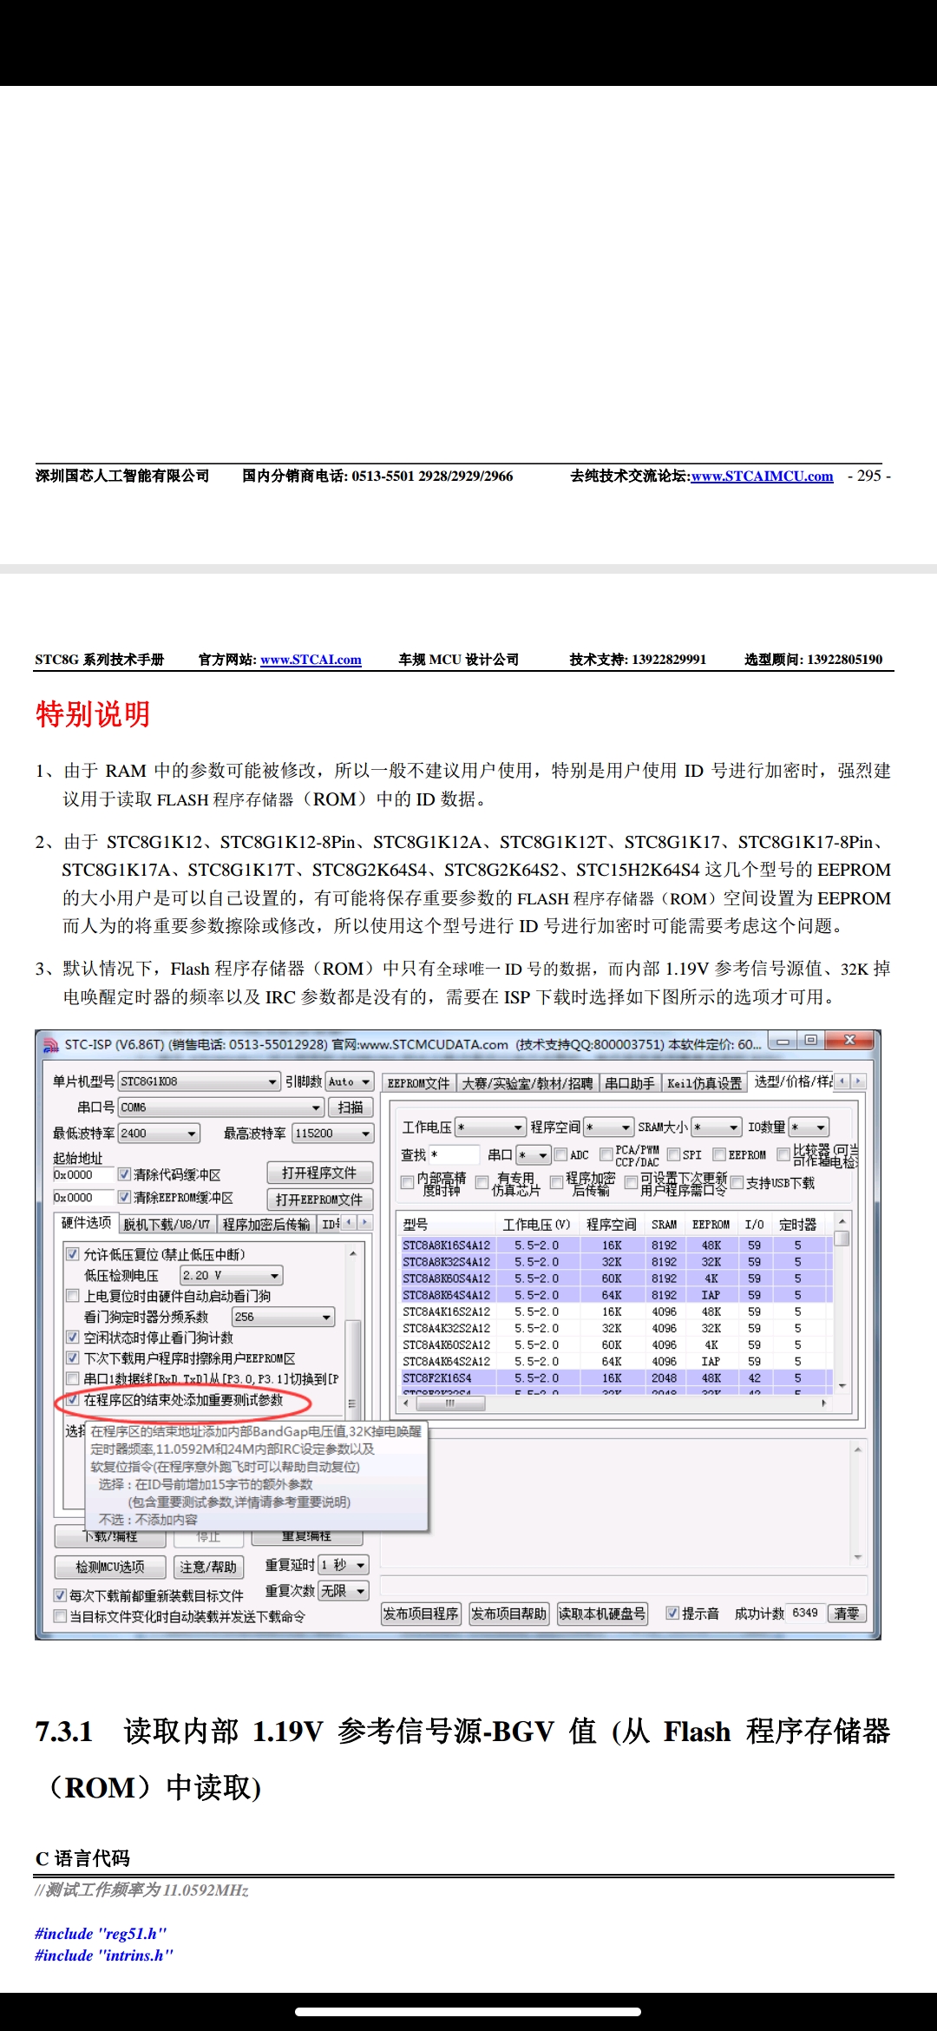Click up arrow of hardware options scrollbar
The image size is (937, 2031).
tap(352, 1254)
